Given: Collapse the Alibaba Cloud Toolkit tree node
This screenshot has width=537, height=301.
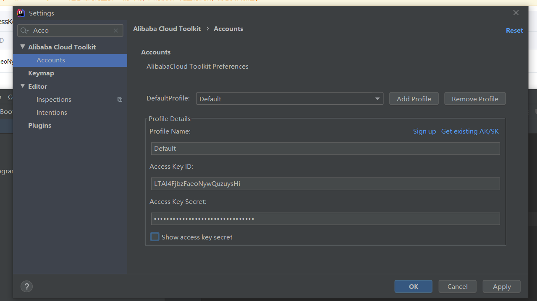Looking at the screenshot, I should pyautogui.click(x=23, y=47).
